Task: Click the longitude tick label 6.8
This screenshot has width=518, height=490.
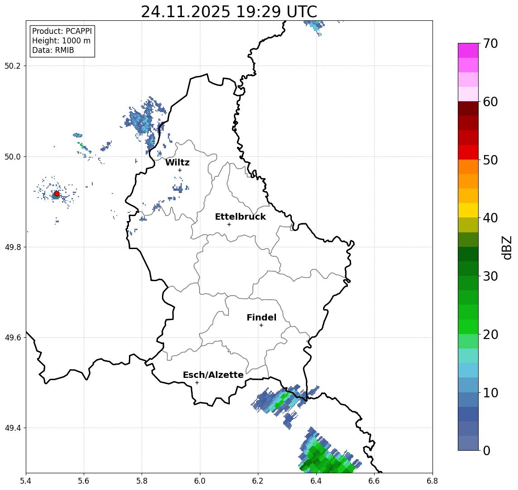Action: click(x=432, y=481)
